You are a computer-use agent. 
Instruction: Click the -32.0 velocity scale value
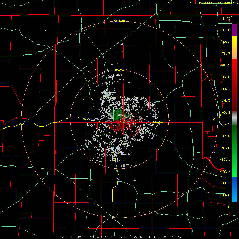225,136
